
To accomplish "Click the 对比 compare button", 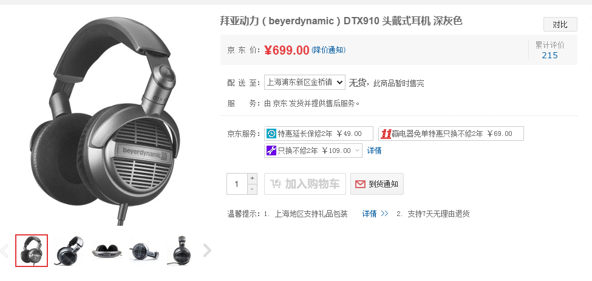I will tap(560, 24).
